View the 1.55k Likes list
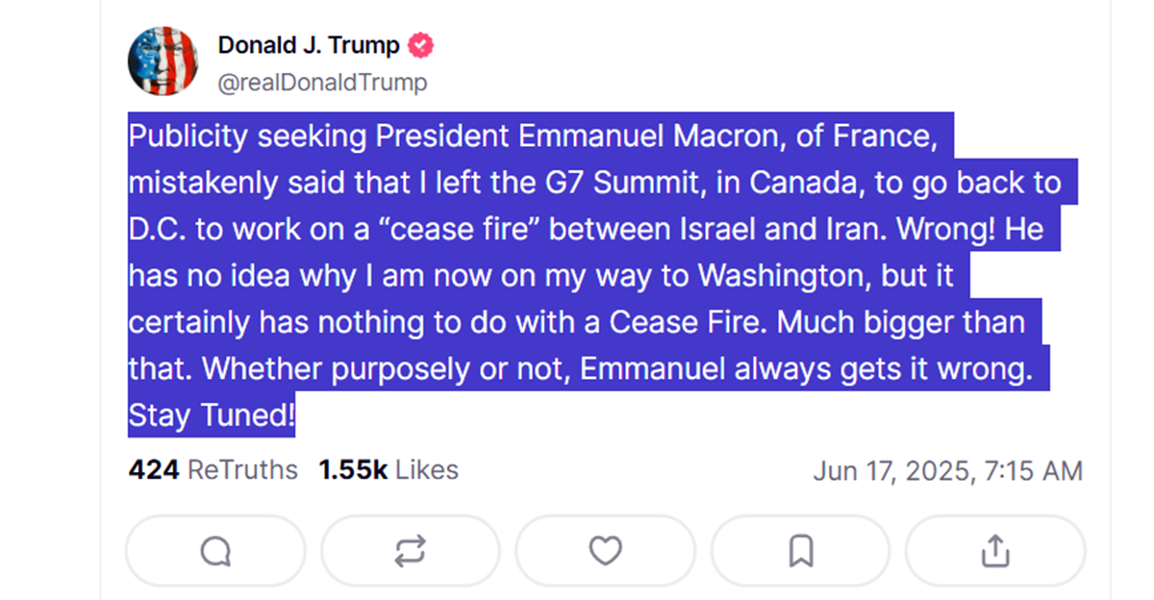This screenshot has width=1154, height=600. [x=389, y=470]
